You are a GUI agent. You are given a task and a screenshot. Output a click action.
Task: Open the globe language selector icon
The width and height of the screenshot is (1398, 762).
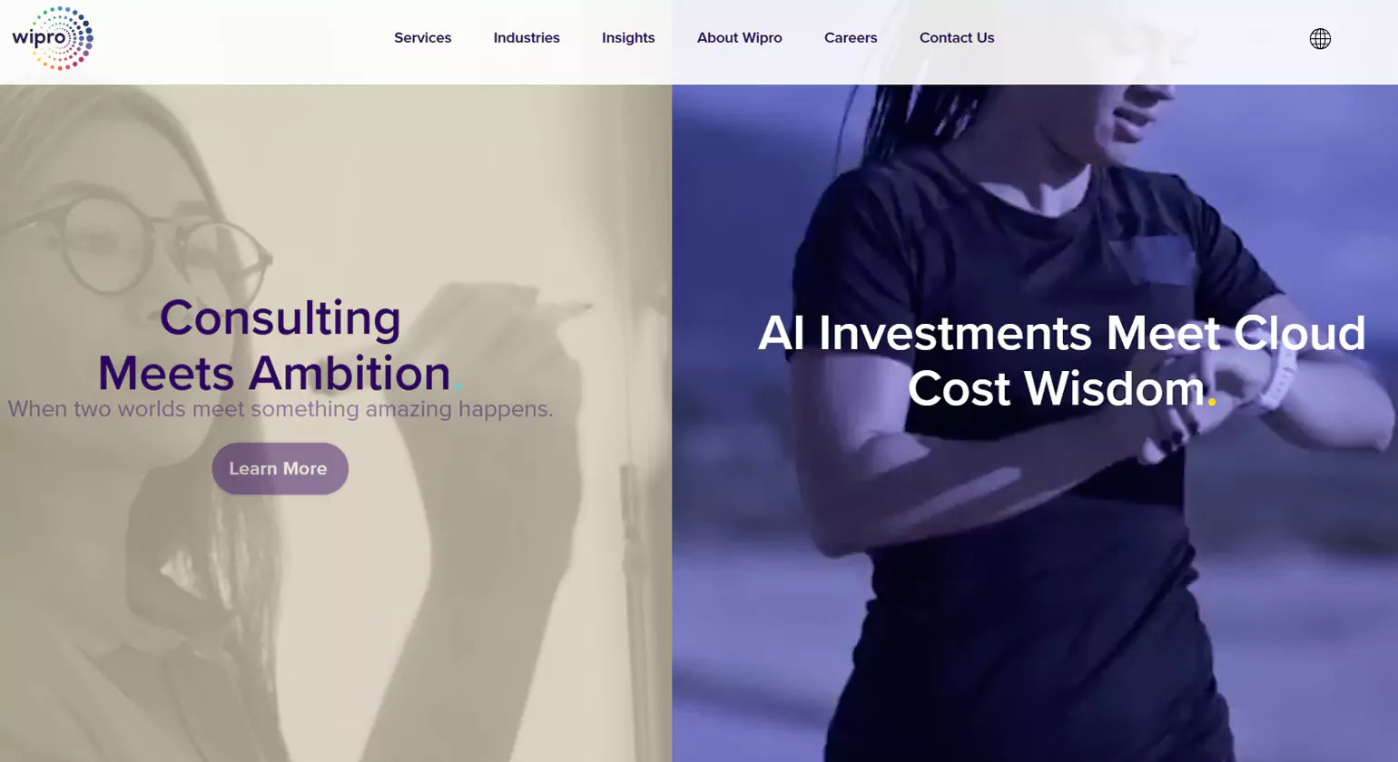pyautogui.click(x=1320, y=38)
